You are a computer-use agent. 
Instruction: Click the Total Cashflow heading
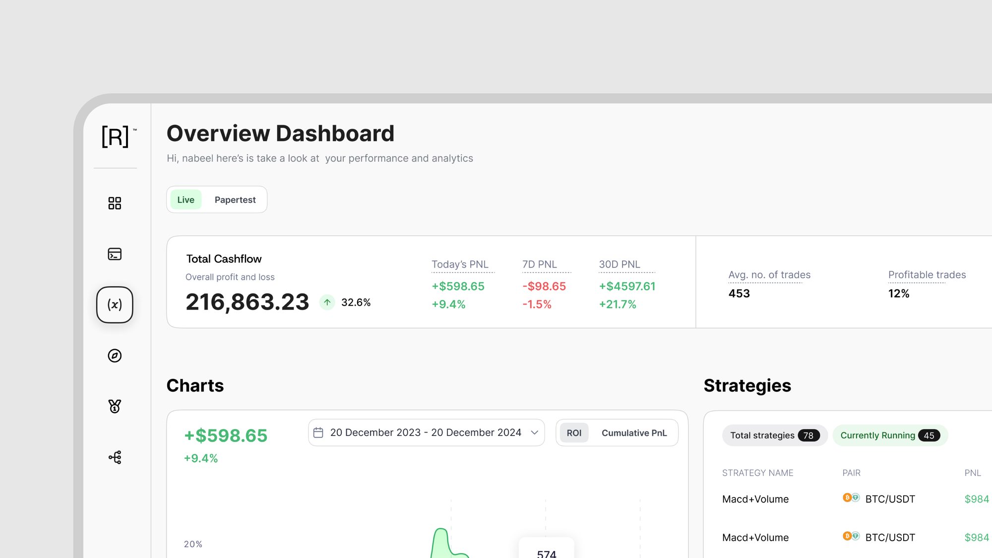[x=224, y=259]
